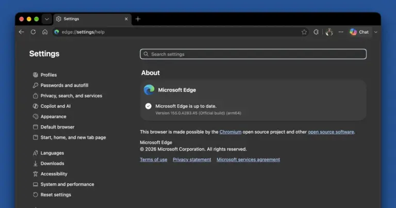Open Accessibility settings
396x208 pixels.
54,174
